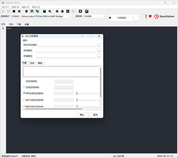Browse for RELEASE固件 with ... button
This screenshot has height=158, width=178.
click(99, 45)
